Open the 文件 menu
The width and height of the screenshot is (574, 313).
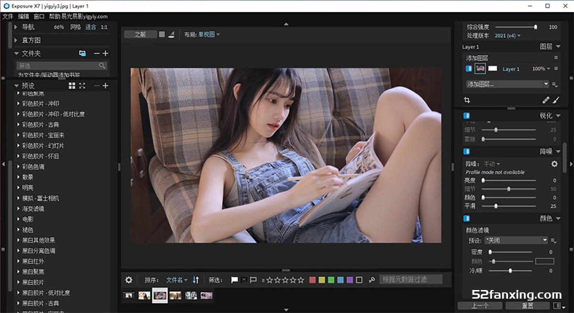point(8,16)
